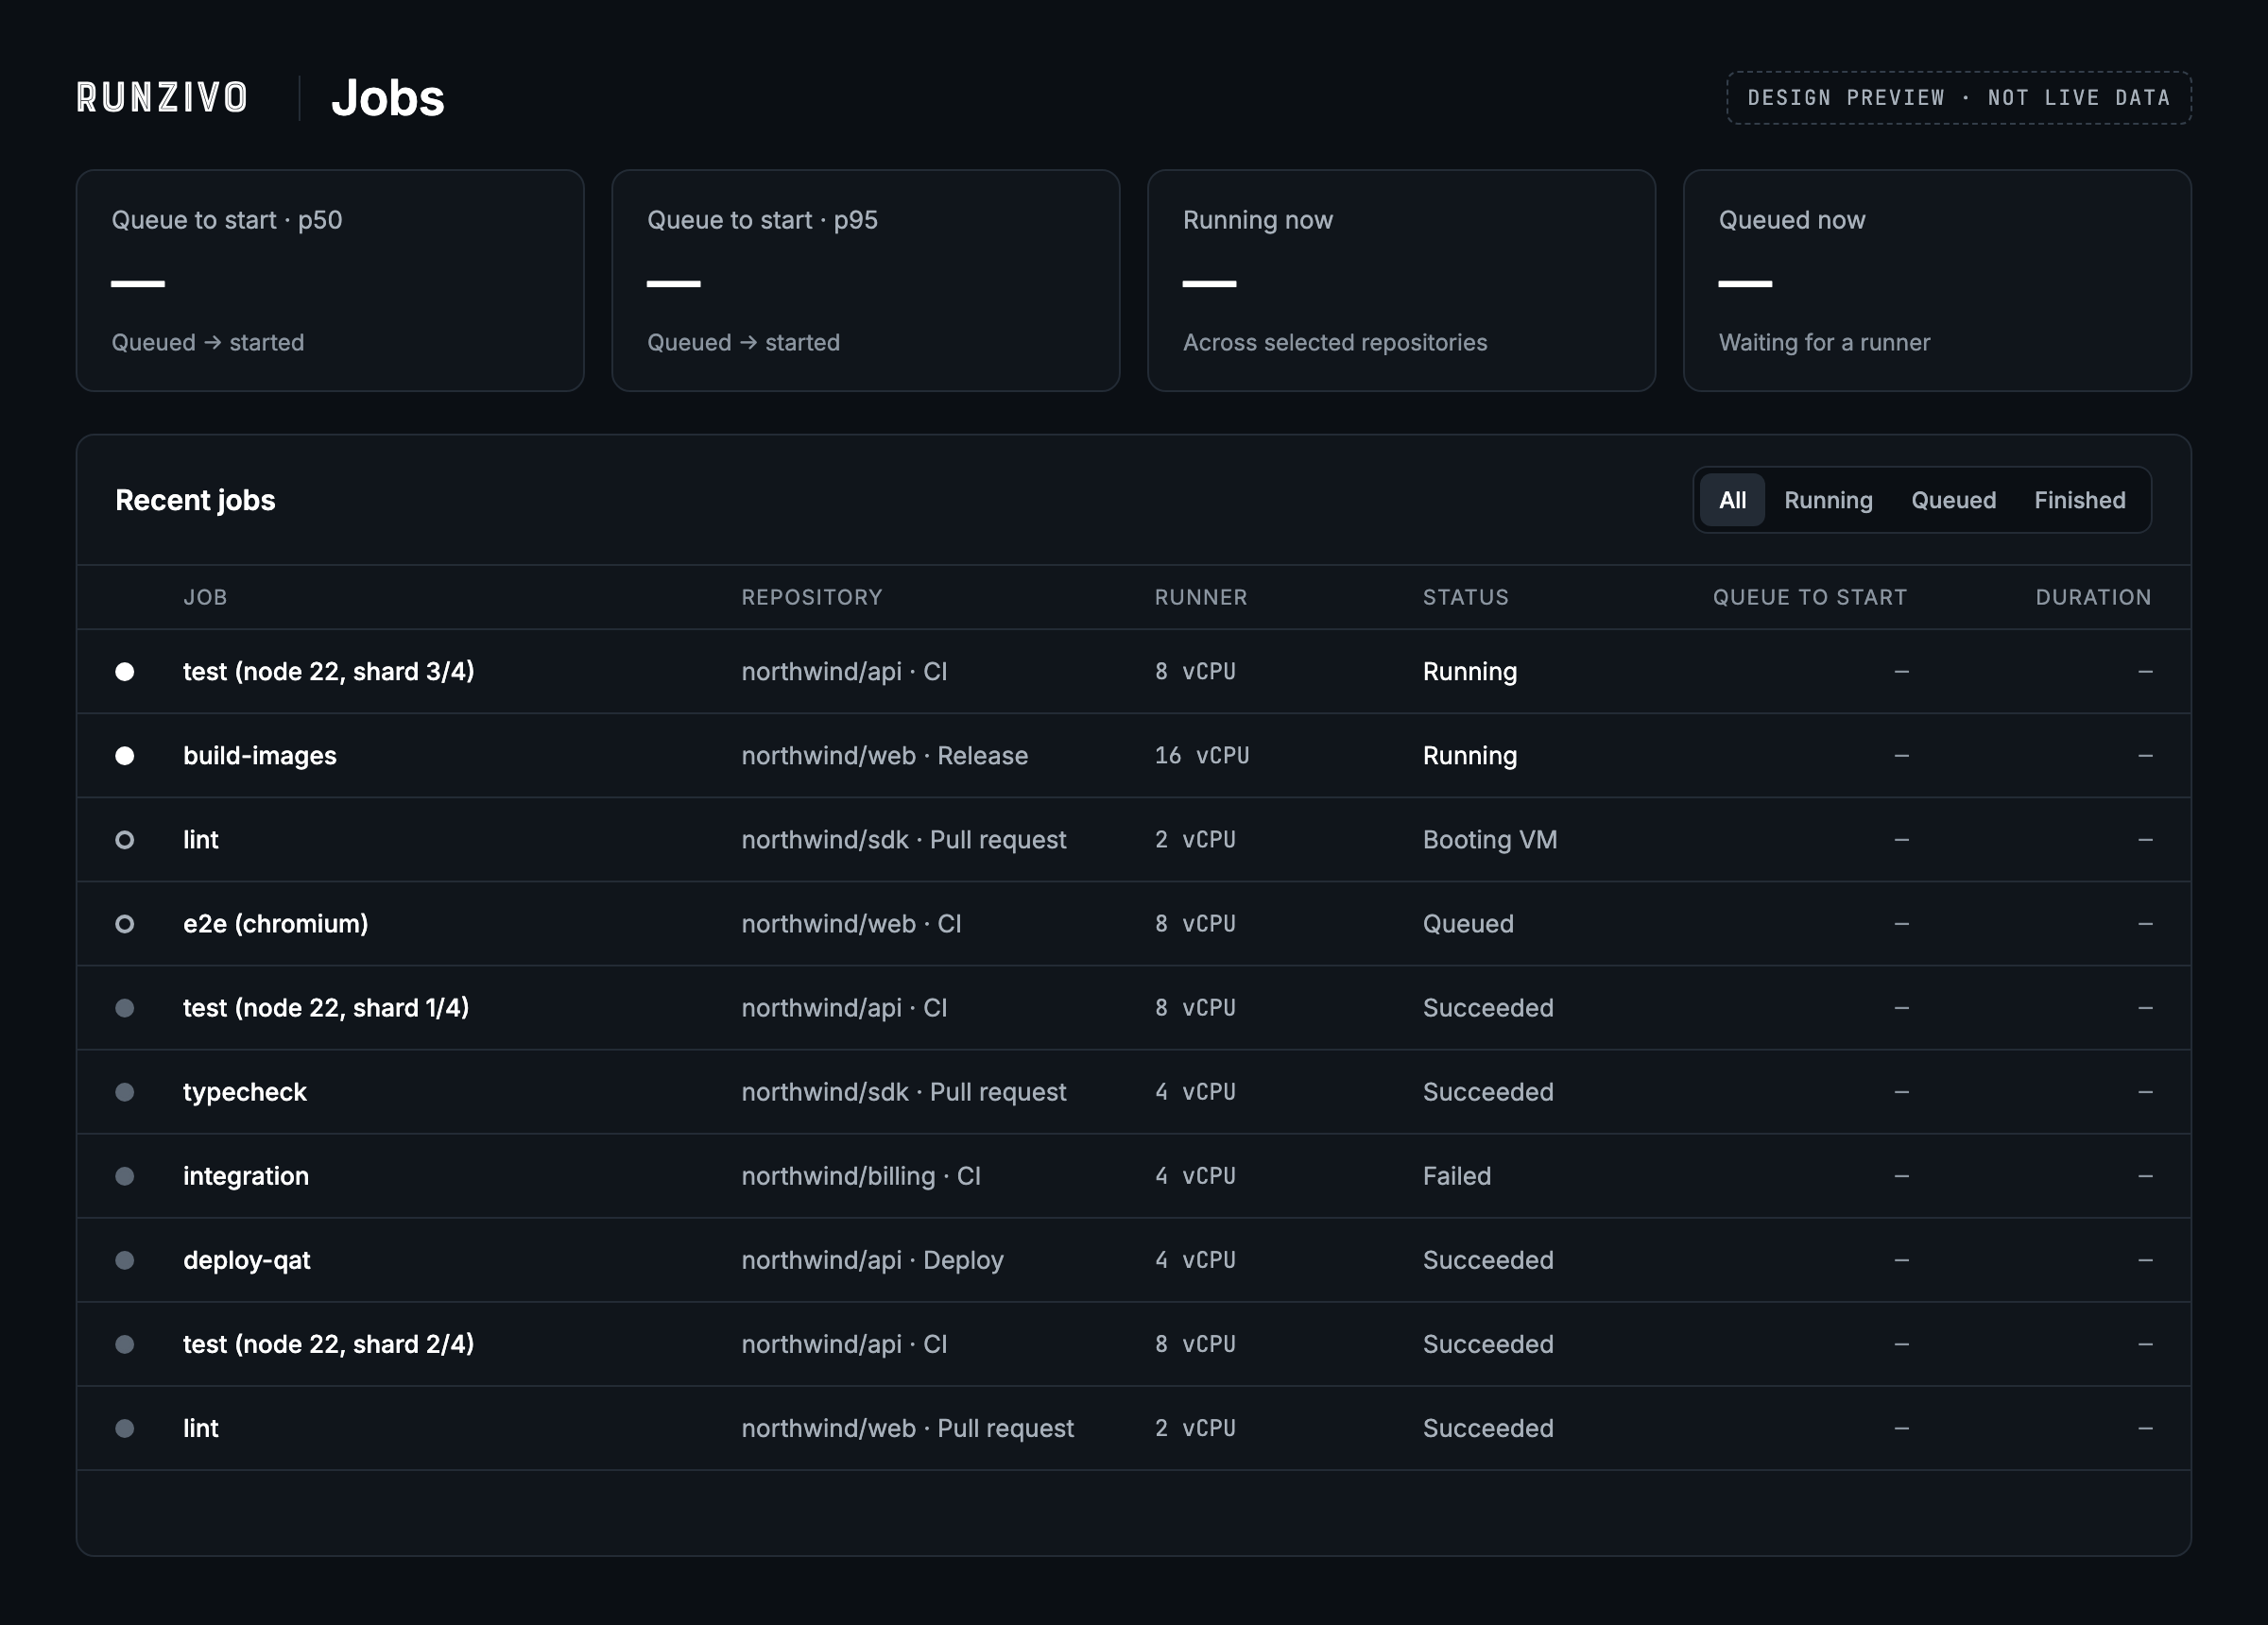Click northwind/web · Release repository cell

(x=885, y=755)
